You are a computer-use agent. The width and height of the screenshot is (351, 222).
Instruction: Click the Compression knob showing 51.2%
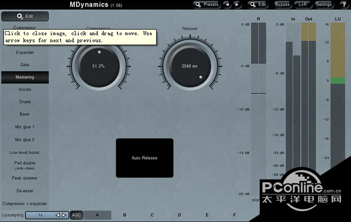coord(99,66)
